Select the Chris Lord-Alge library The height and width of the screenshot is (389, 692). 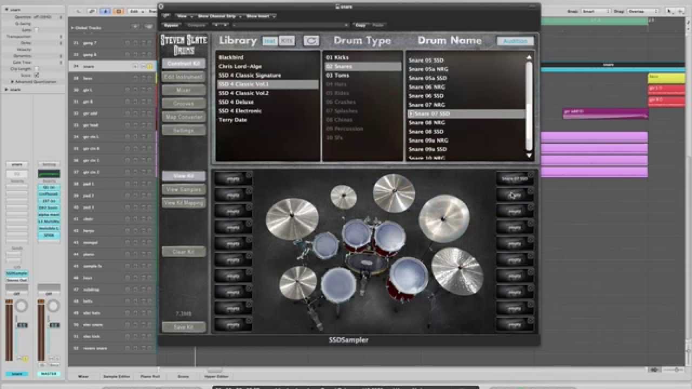tap(240, 66)
